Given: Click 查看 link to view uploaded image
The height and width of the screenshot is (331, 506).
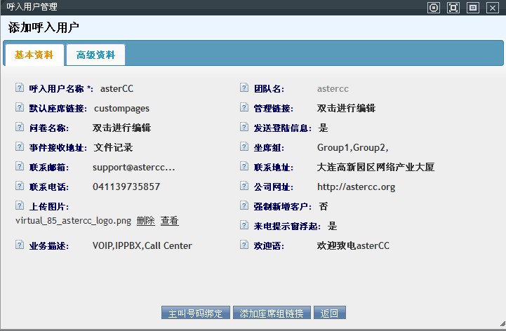Looking at the screenshot, I should (169, 220).
